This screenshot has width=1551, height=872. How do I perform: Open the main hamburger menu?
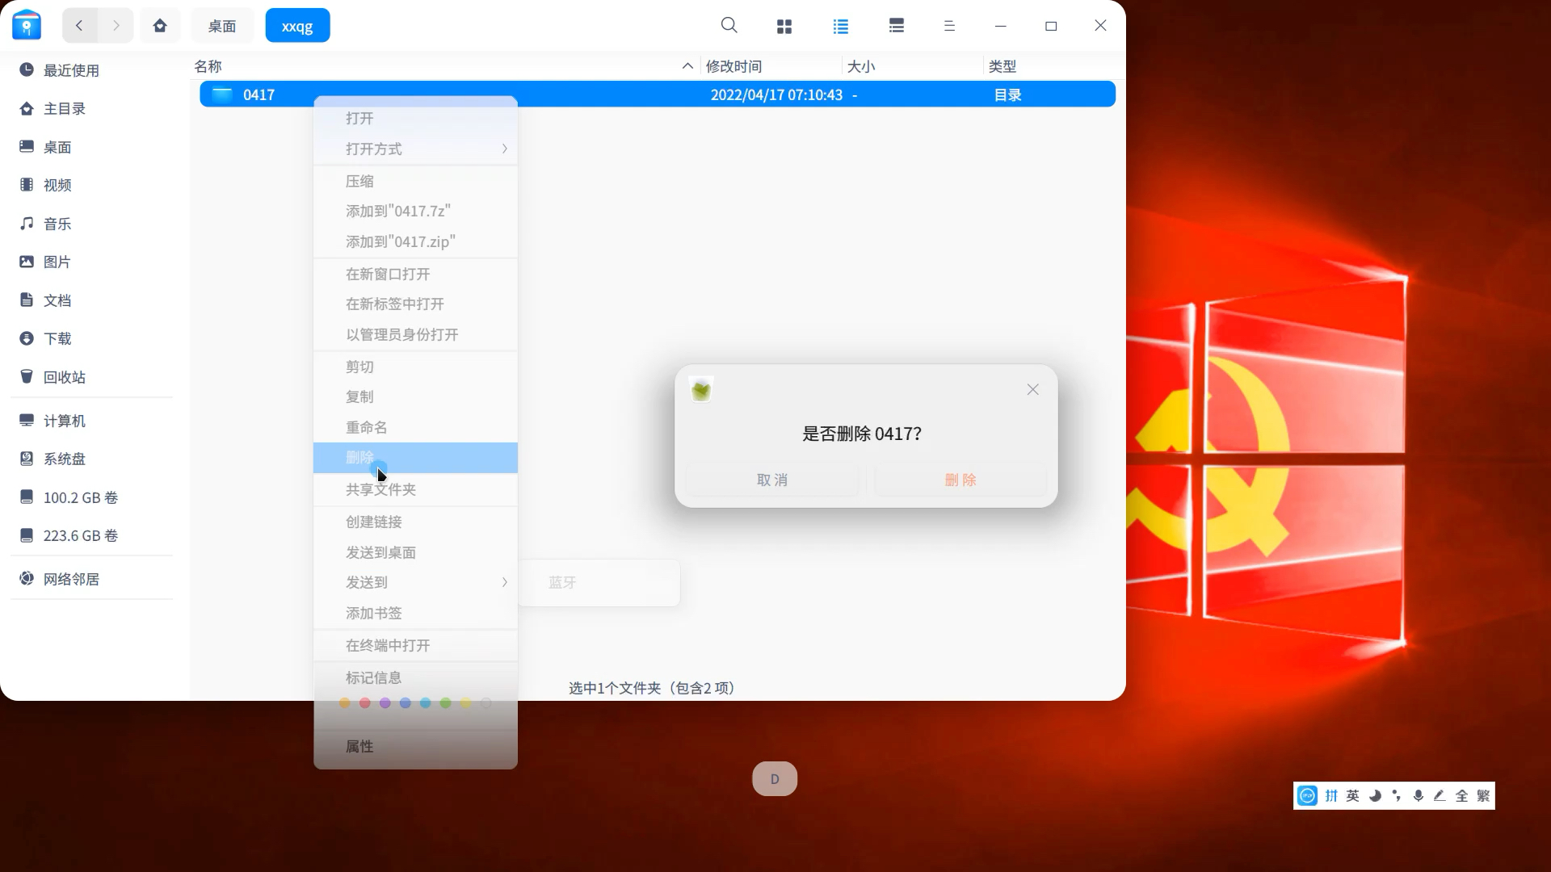950,27
